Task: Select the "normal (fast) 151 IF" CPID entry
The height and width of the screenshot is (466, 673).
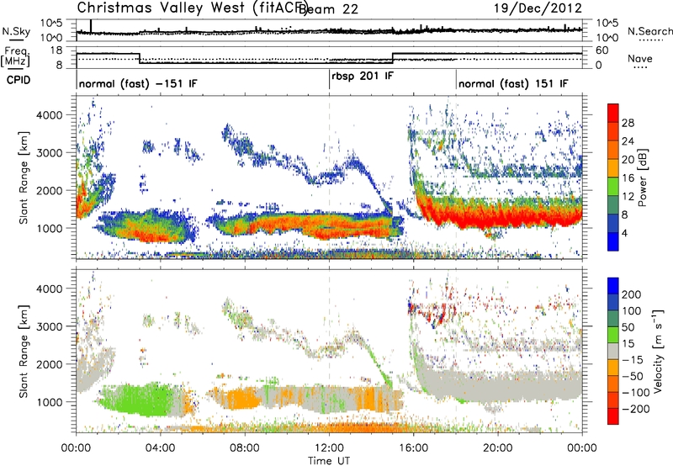Action: (x=513, y=83)
